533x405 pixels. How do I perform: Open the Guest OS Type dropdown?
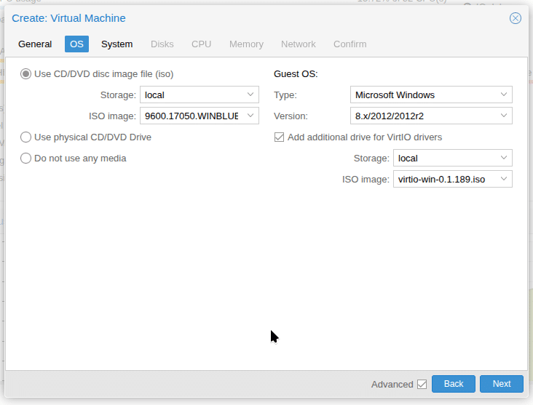tap(504, 95)
